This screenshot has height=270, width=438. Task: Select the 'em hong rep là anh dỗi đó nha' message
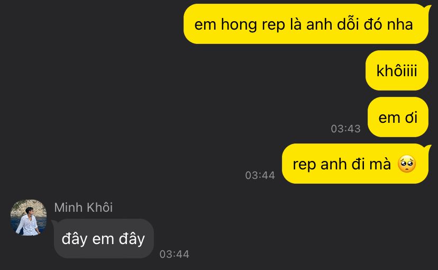pyautogui.click(x=306, y=24)
